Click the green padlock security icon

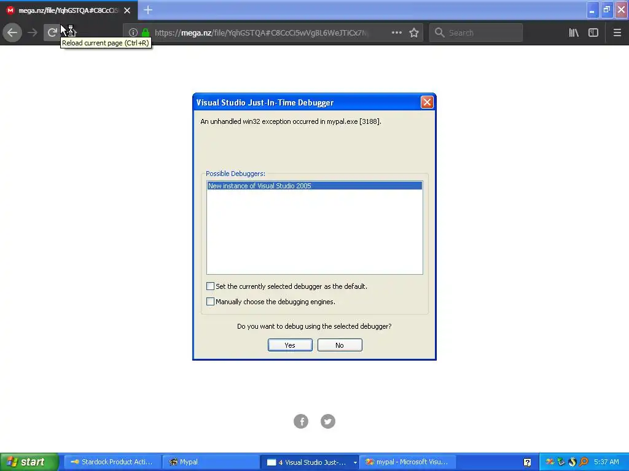[x=146, y=33]
